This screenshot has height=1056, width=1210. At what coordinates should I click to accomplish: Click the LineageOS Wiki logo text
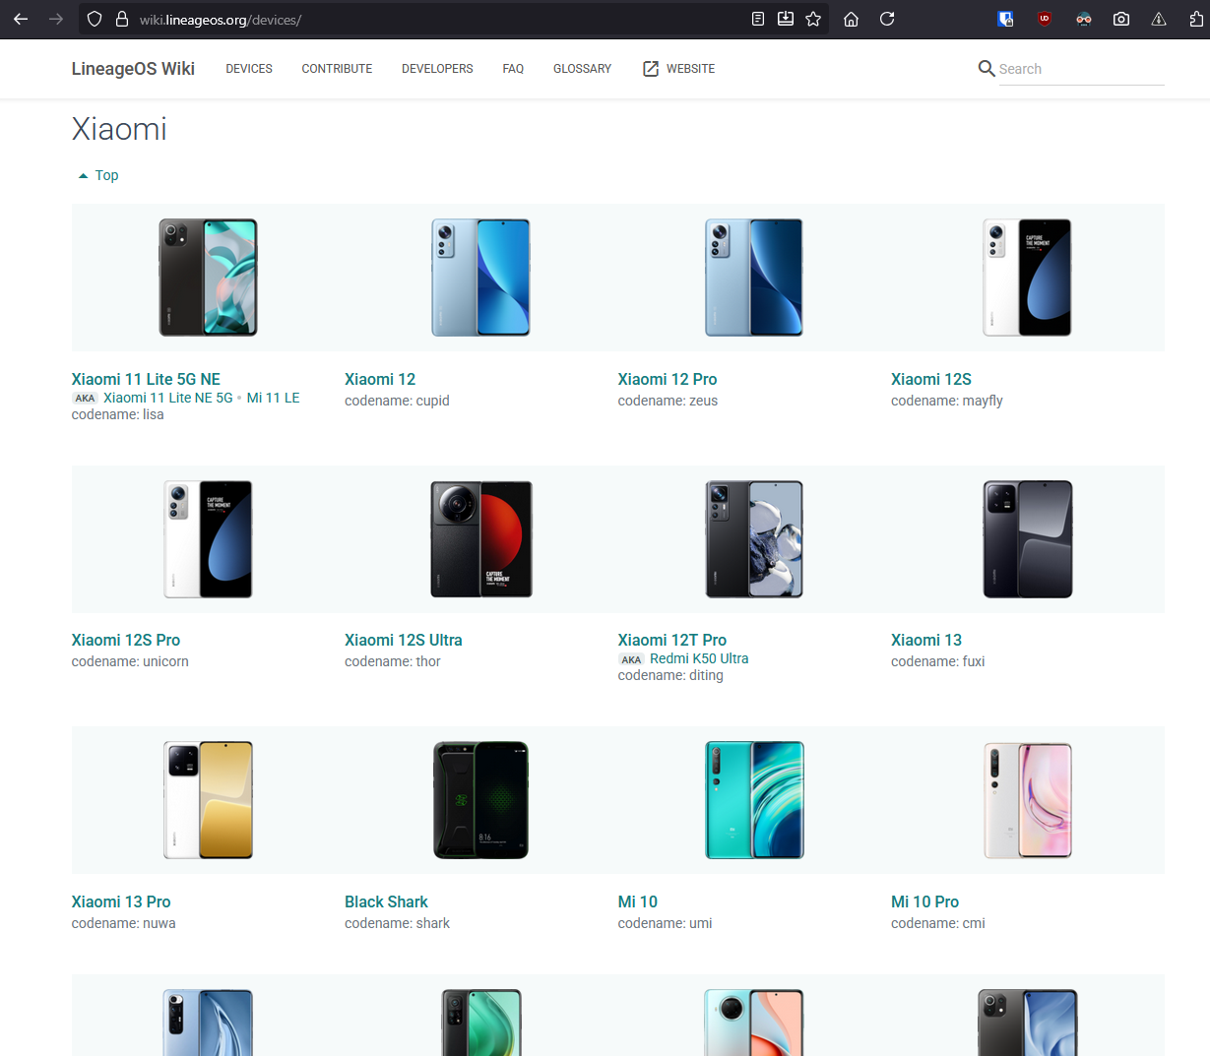(133, 69)
